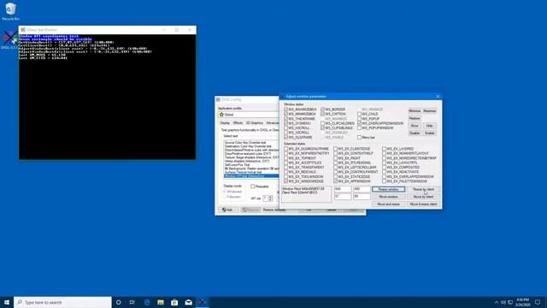
Task: Click the Move & resize client button
Action: pos(424,204)
